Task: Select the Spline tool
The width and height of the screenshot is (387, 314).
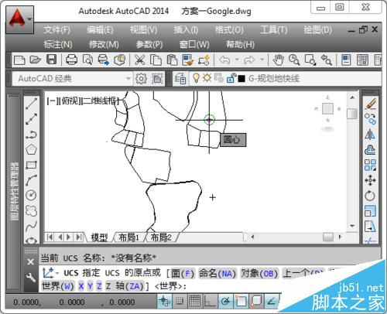Action: click(x=32, y=226)
